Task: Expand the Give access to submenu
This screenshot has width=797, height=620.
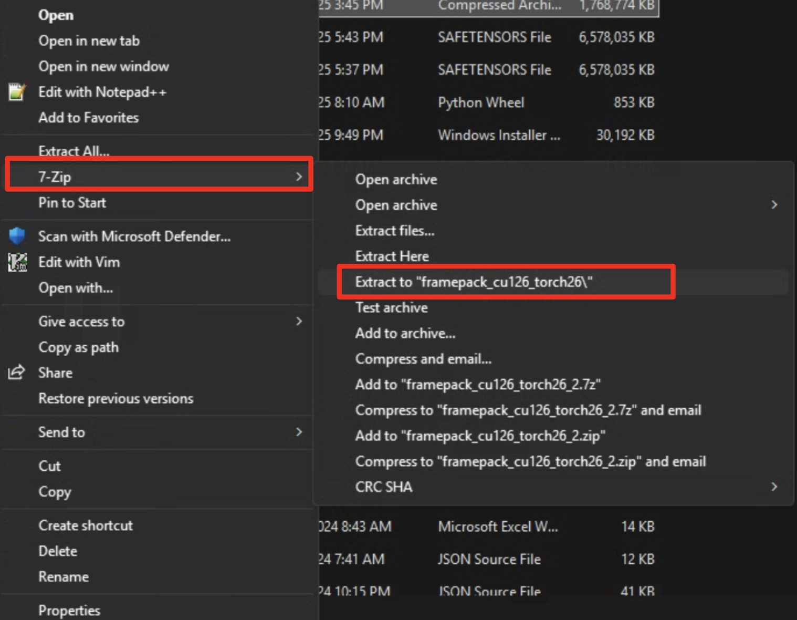Action: (x=299, y=321)
